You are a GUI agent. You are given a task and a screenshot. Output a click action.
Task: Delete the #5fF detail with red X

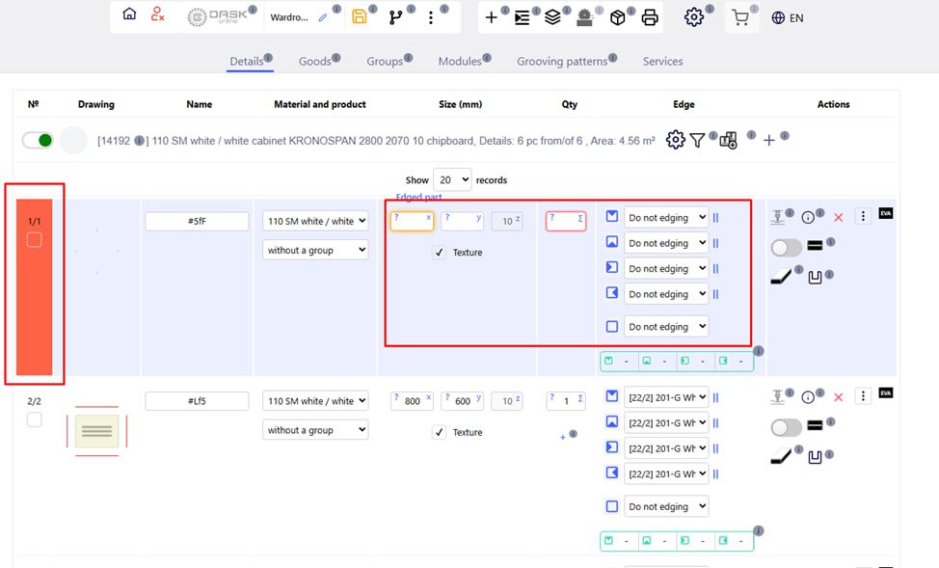tap(838, 217)
